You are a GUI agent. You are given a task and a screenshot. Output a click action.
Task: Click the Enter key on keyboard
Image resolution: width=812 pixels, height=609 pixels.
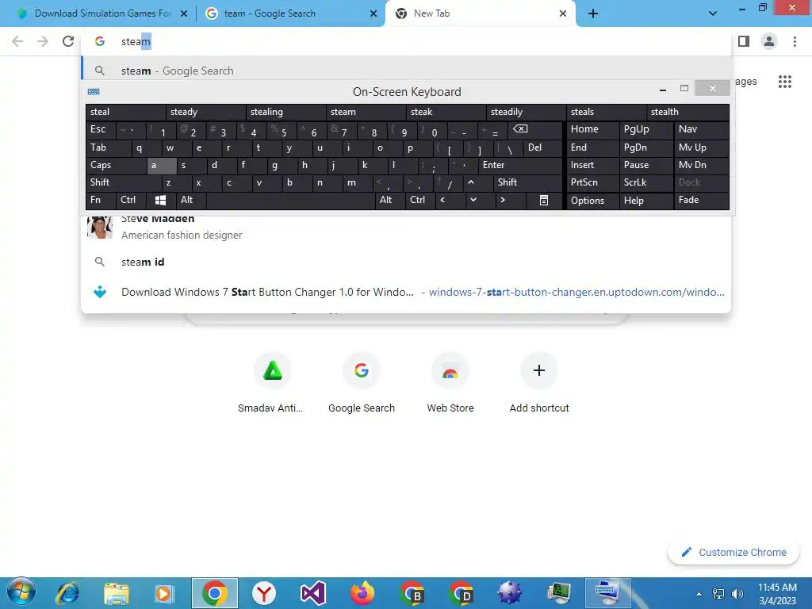click(520, 165)
